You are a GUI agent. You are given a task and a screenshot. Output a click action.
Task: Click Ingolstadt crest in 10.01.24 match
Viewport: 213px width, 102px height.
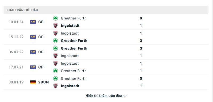[x=55, y=26]
